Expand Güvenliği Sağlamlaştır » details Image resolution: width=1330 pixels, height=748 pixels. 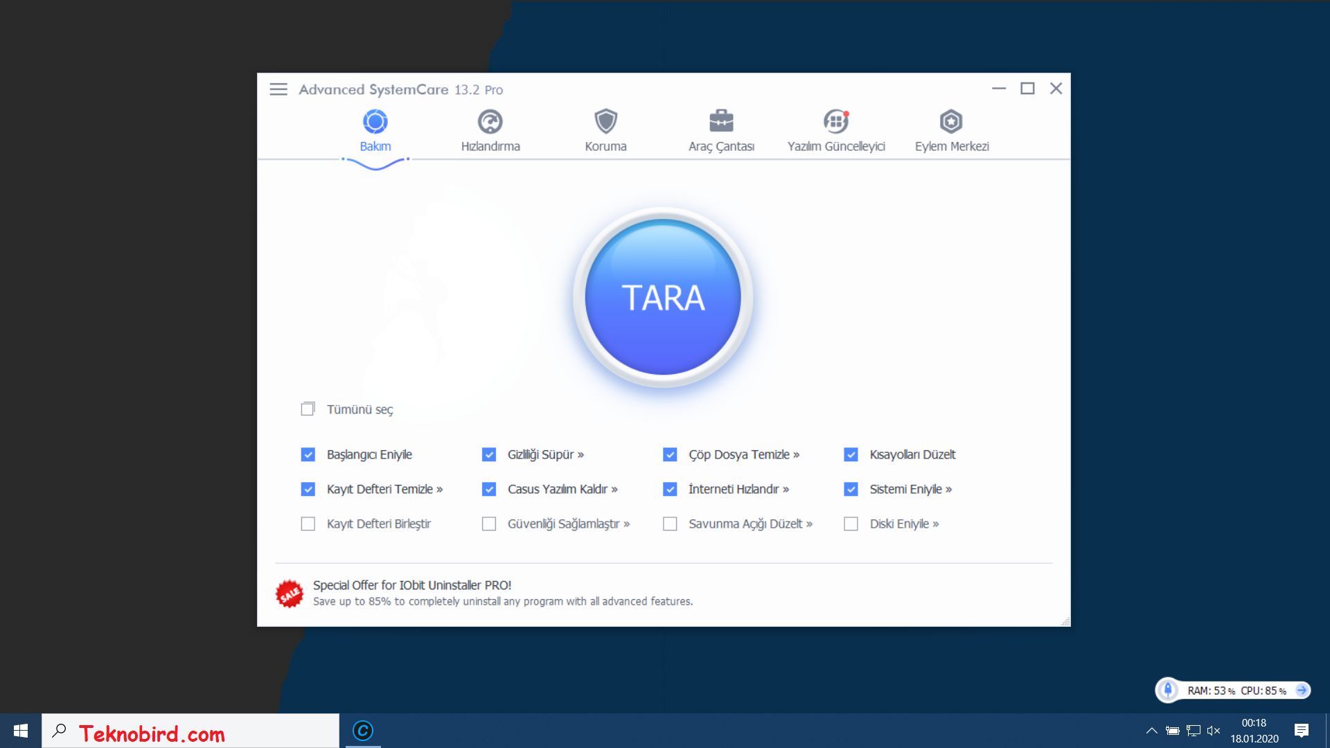point(626,524)
